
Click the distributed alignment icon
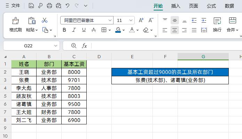coord(204,30)
